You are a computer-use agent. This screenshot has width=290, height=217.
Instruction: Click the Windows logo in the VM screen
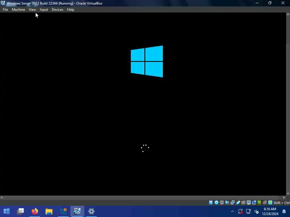tap(147, 61)
